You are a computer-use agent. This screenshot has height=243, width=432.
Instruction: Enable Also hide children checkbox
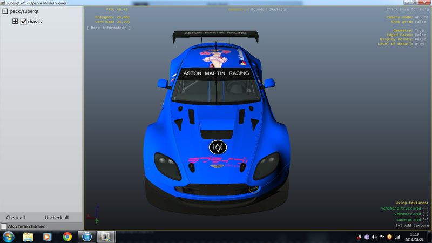pyautogui.click(x=4, y=226)
